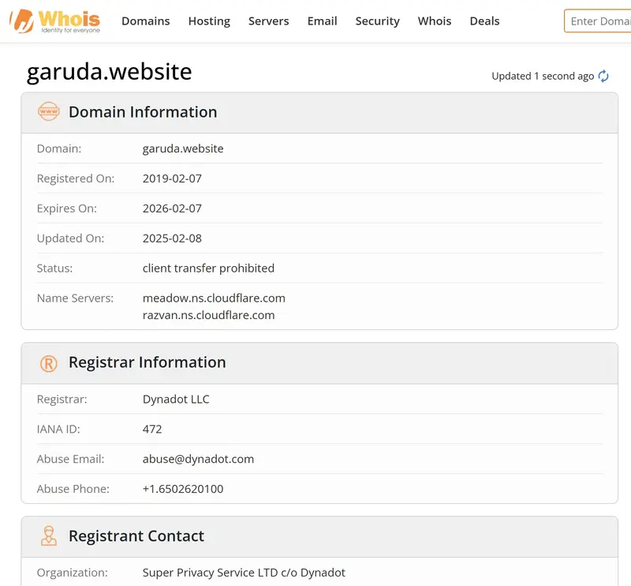Click the Status: label
This screenshot has width=631, height=586.
tap(54, 268)
